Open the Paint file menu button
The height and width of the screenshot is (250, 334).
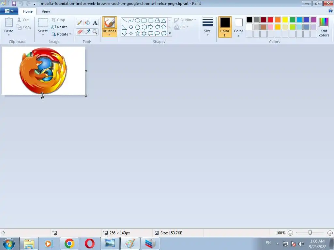[9, 11]
